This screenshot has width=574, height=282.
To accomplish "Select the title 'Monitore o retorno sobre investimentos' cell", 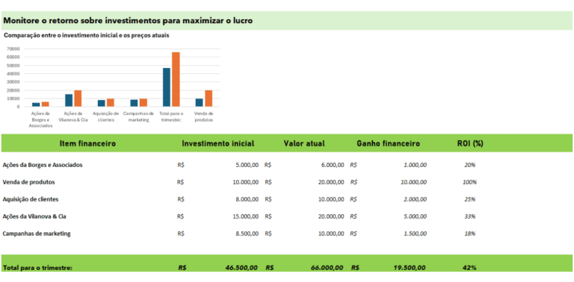I will tap(286, 20).
